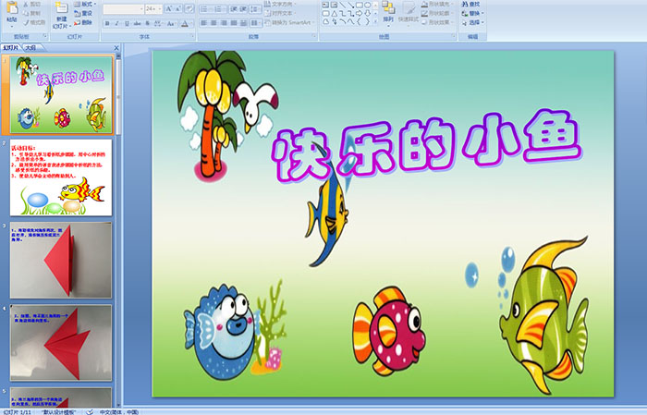The height and width of the screenshot is (415, 647).
Task: Click the Find (查找) binoculars button
Action: [470, 4]
